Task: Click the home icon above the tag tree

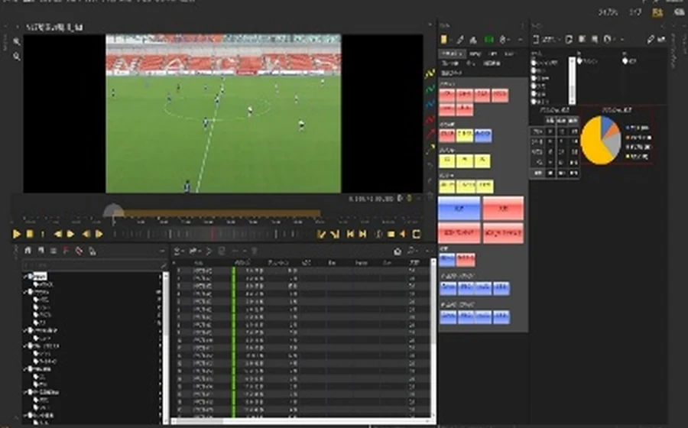Action: [x=28, y=251]
